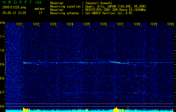Click the 1221 time marker
The height and width of the screenshot is (112, 176).
click(x=19, y=24)
